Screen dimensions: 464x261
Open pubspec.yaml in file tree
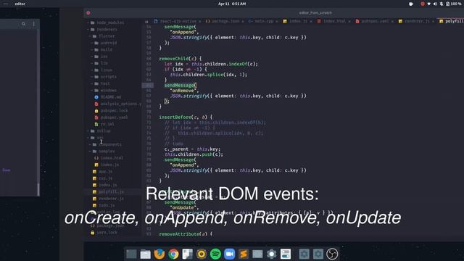pos(114,117)
